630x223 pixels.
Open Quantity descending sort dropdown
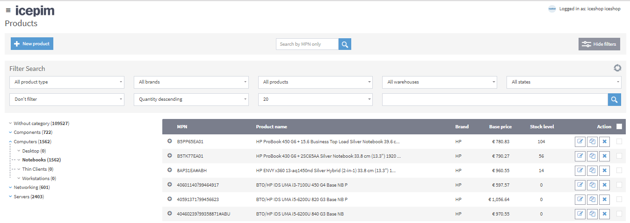tap(191, 99)
